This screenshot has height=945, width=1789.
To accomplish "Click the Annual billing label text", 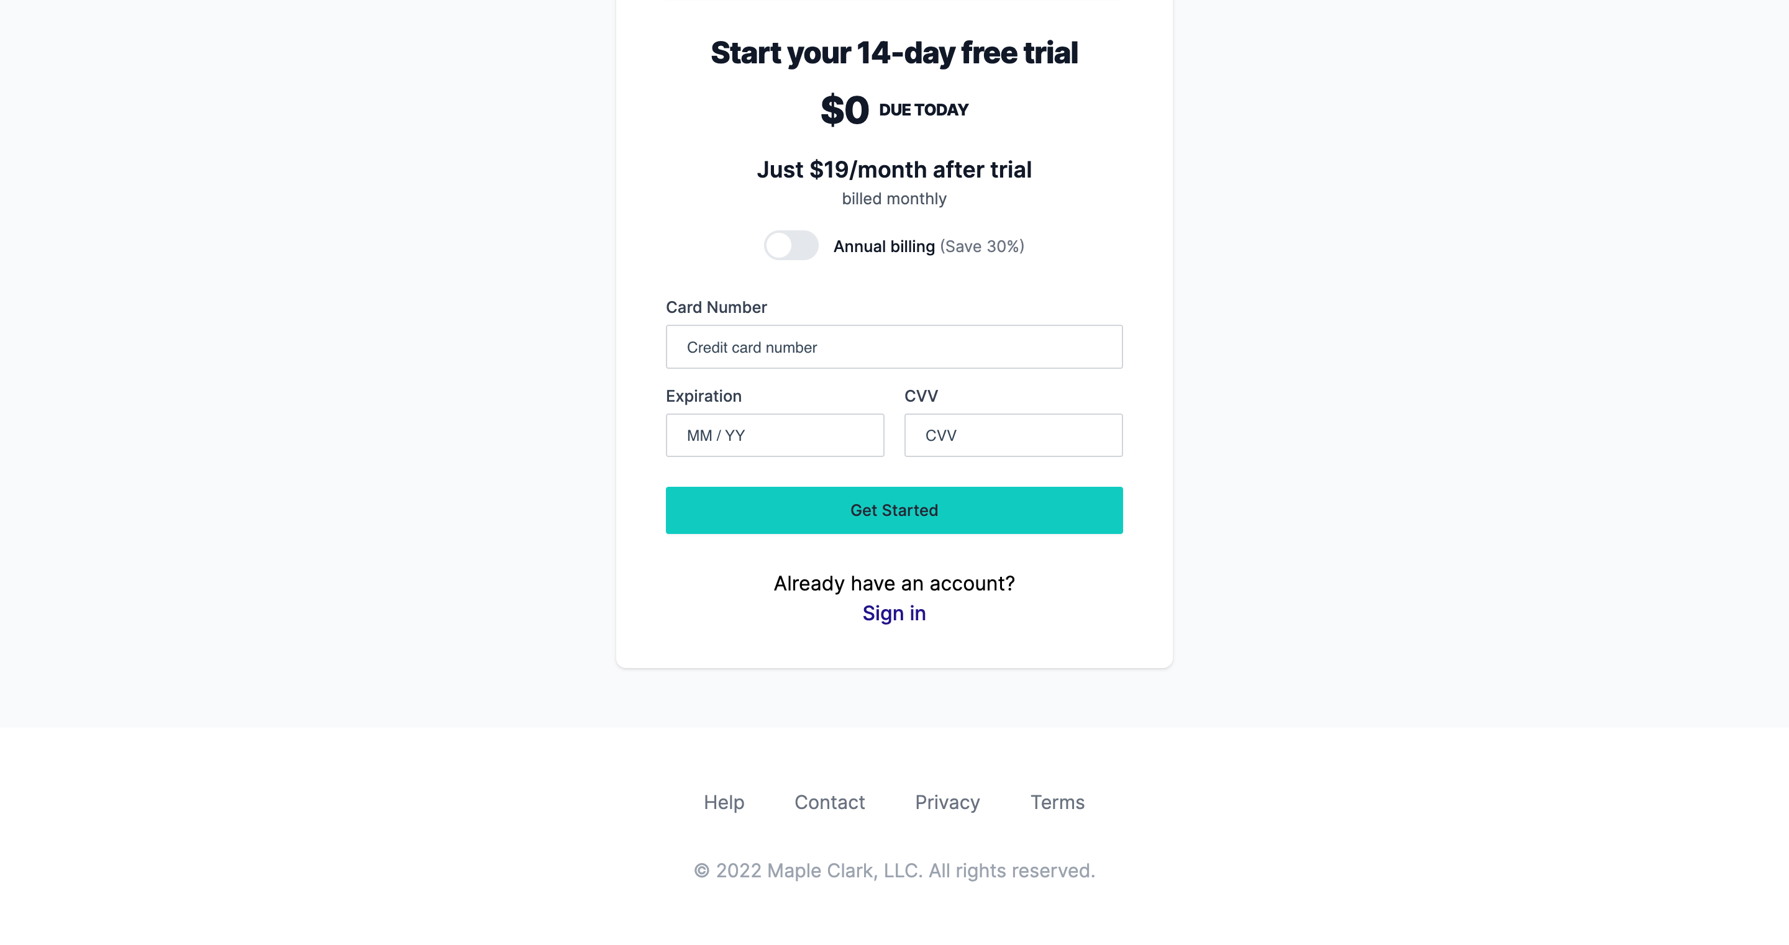I will click(x=883, y=246).
